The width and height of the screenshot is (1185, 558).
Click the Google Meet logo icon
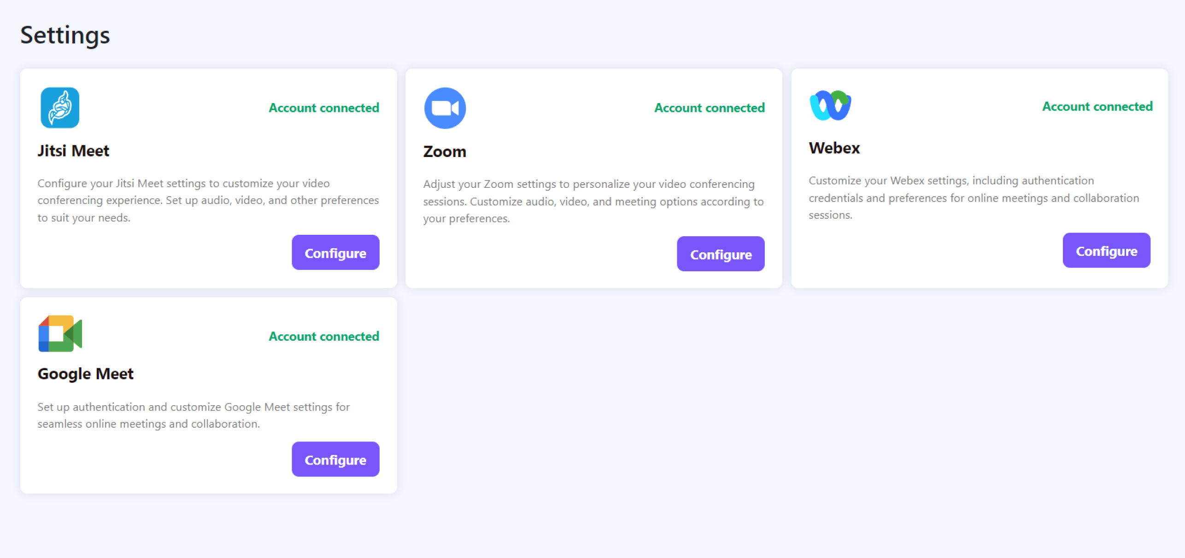60,334
